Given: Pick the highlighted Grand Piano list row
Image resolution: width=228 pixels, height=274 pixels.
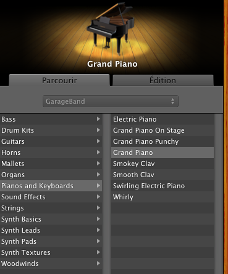Looking at the screenshot, I should tap(163, 152).
